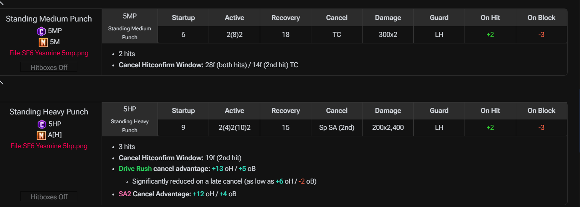Select the 5HP move name header cell

(130, 119)
